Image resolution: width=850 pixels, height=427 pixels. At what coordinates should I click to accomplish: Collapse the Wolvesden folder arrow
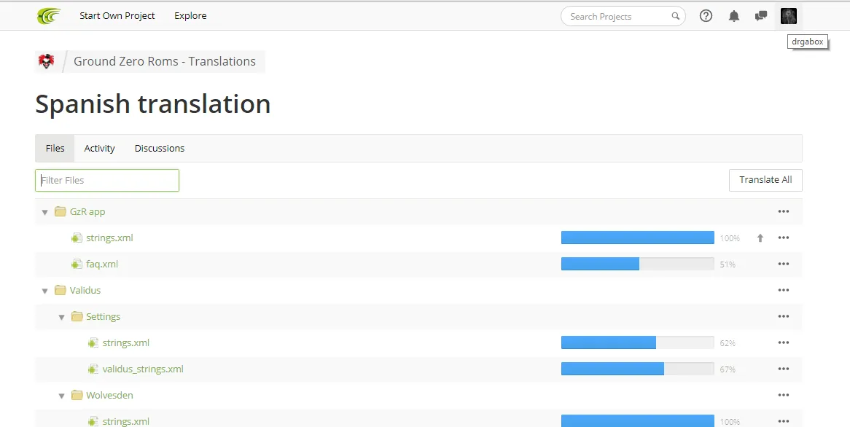point(61,396)
